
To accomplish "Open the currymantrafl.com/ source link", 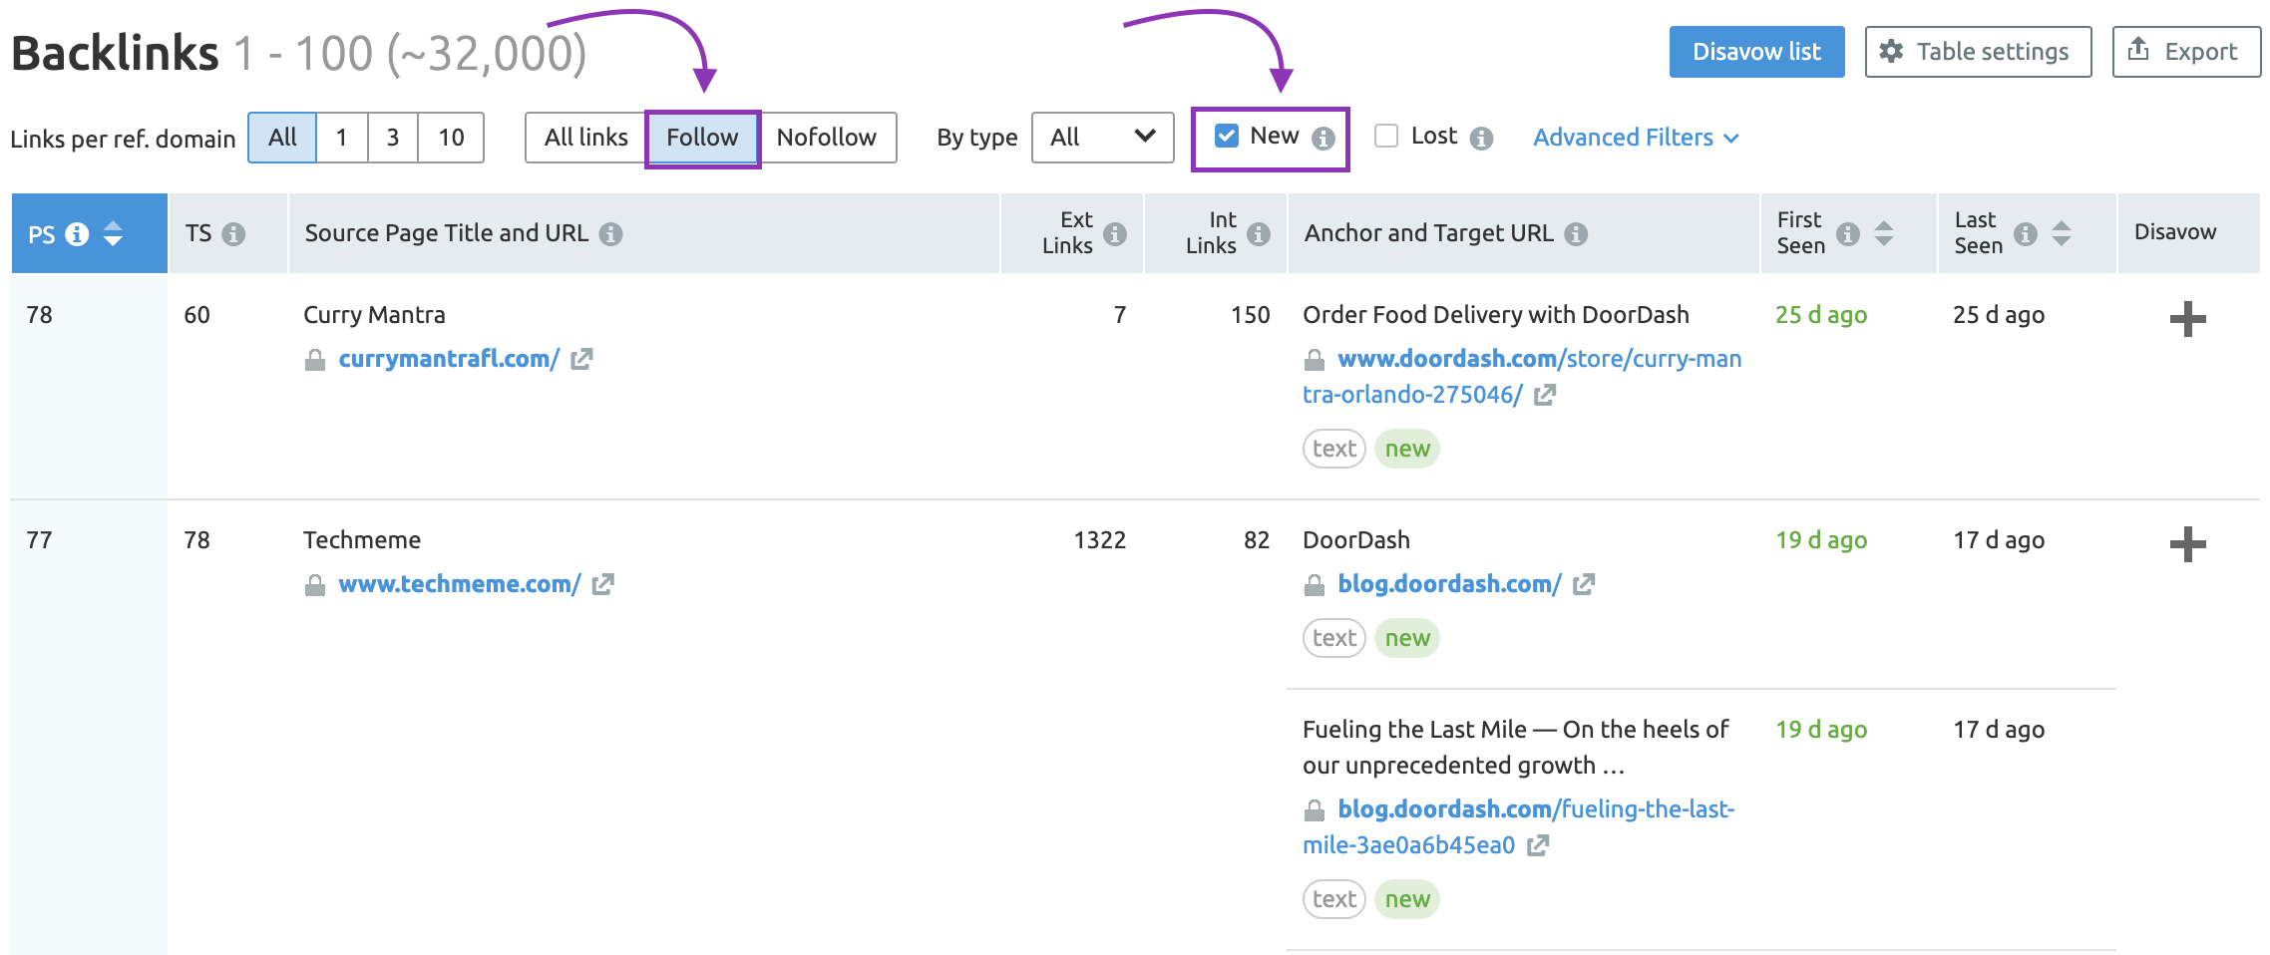I will click(449, 359).
